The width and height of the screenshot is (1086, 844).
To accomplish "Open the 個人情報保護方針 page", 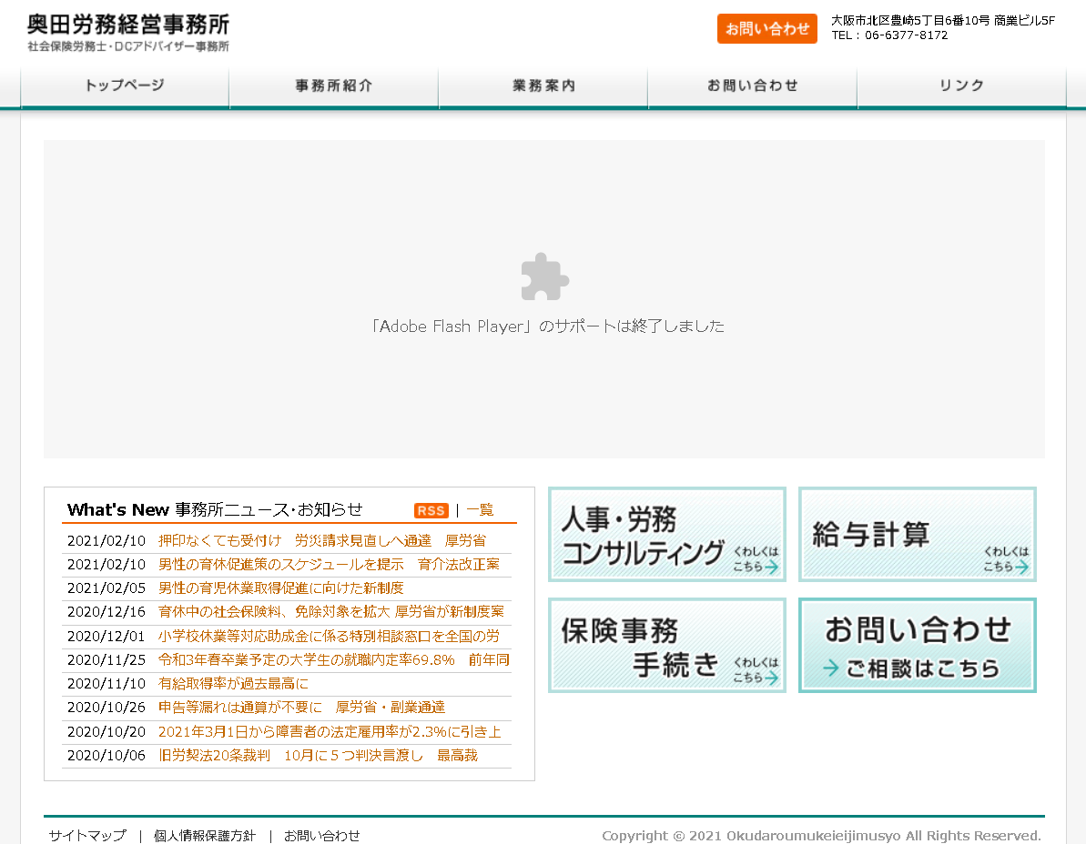I will pos(206,834).
